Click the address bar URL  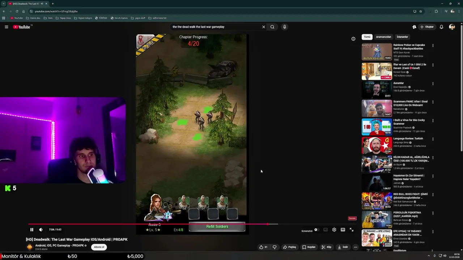pyautogui.click(x=56, y=11)
